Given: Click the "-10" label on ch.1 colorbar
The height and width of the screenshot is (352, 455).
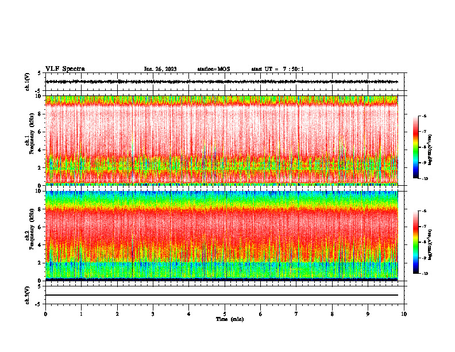Looking at the screenshot, I should coord(425,179).
